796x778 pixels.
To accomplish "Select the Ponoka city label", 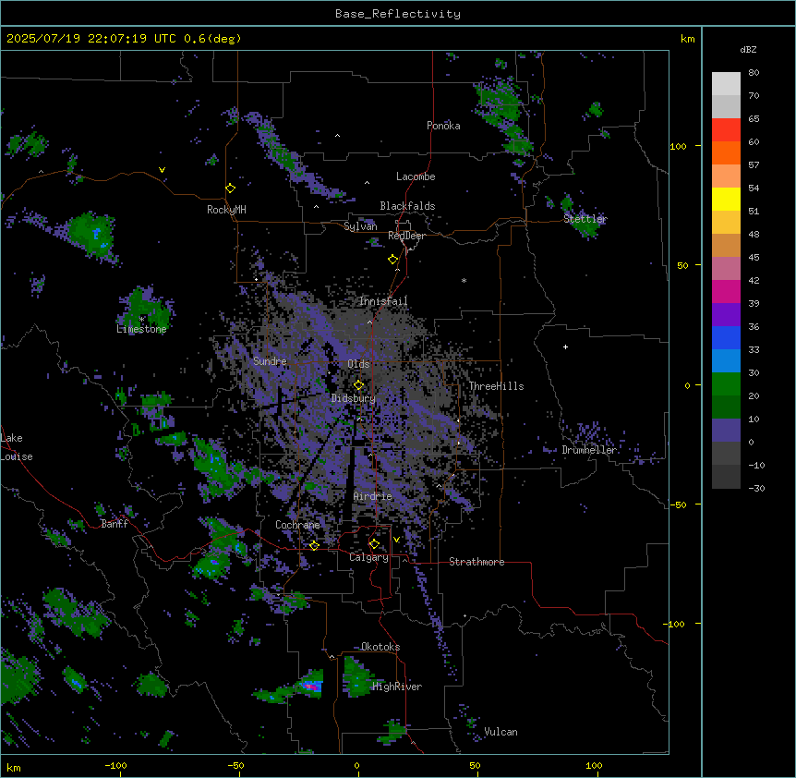I will 443,126.
